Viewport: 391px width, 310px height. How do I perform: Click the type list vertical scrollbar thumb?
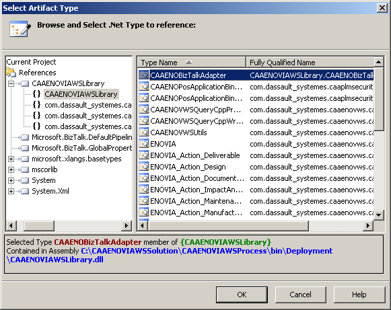pos(378,99)
